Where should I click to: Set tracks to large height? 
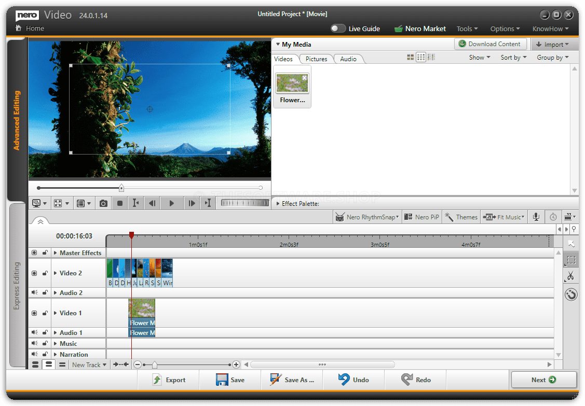[x=35, y=365]
